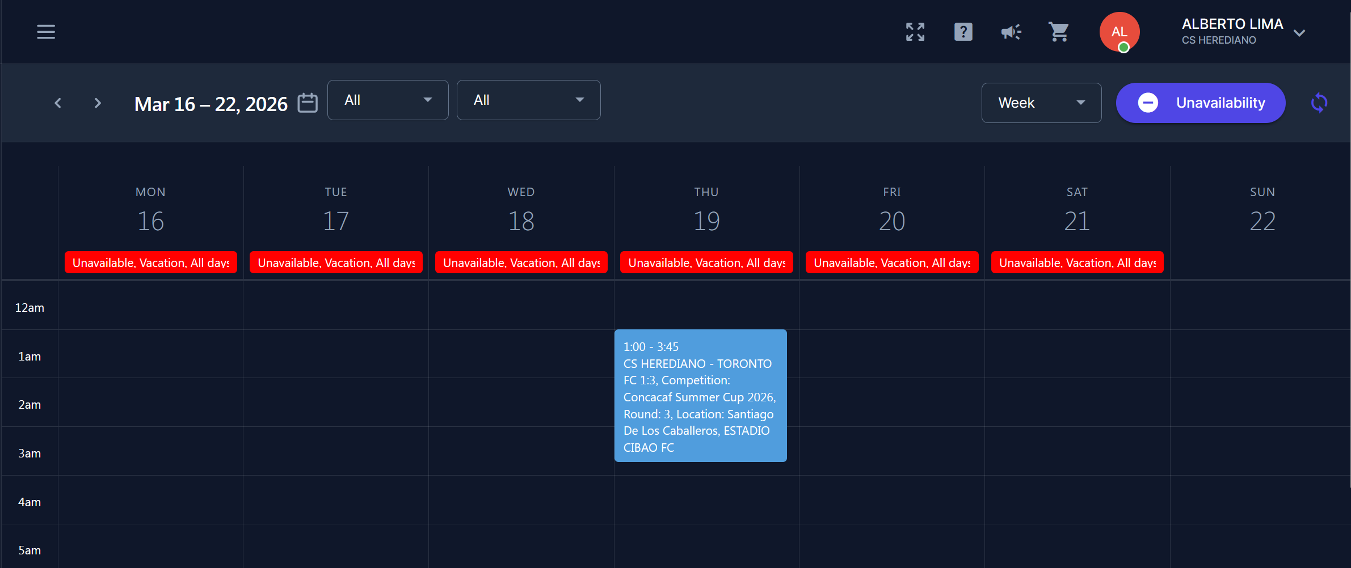The width and height of the screenshot is (1351, 568).
Task: Open Monday 16 vacation unavailability entry
Action: (x=150, y=262)
